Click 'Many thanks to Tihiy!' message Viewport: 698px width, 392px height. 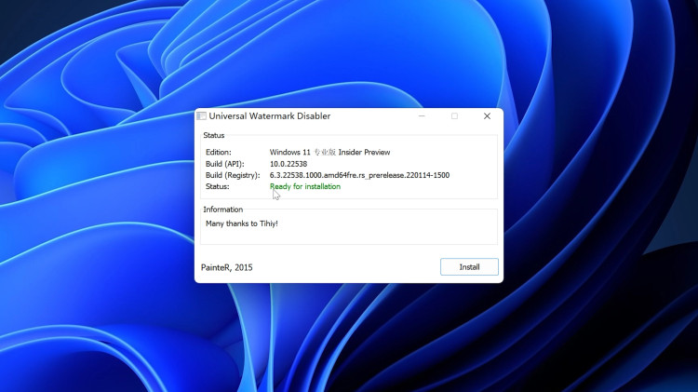242,223
